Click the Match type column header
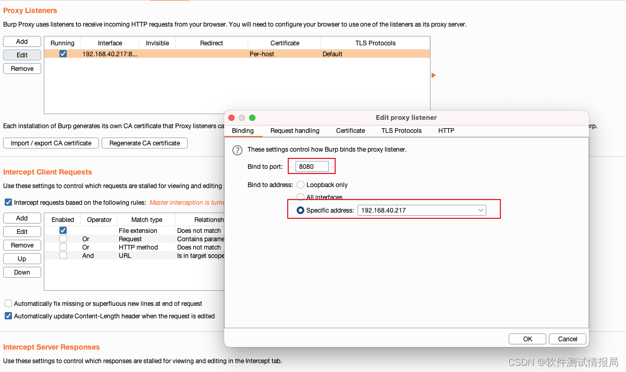 146,220
